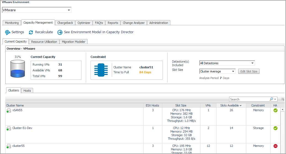Image resolution: width=286 pixels, height=154 pixels.
Task: Click the Capacity Director arrow icon
Action: (x=60, y=32)
